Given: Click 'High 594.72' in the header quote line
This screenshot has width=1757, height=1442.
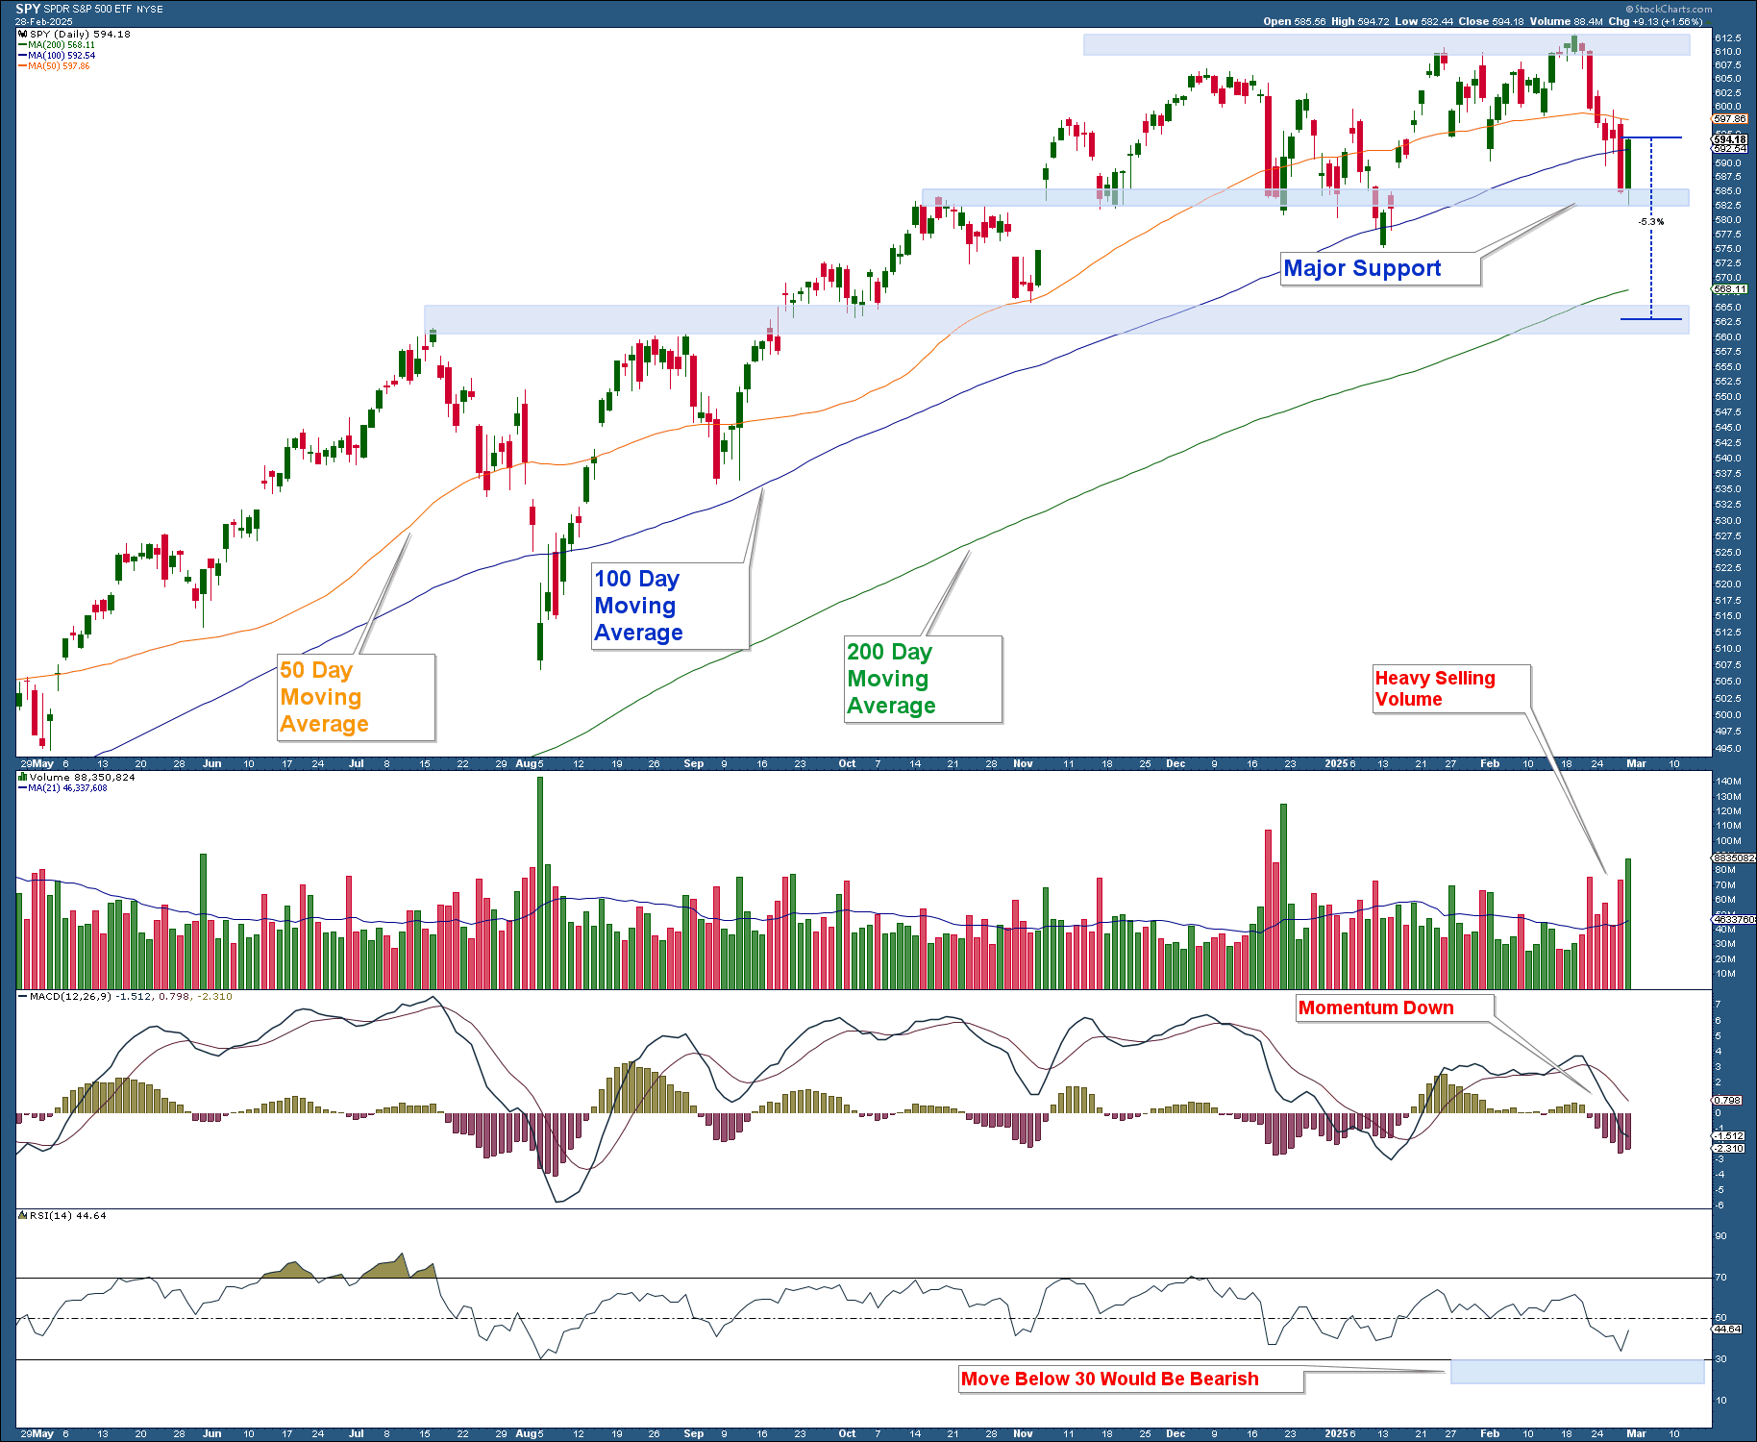Looking at the screenshot, I should (1359, 21).
